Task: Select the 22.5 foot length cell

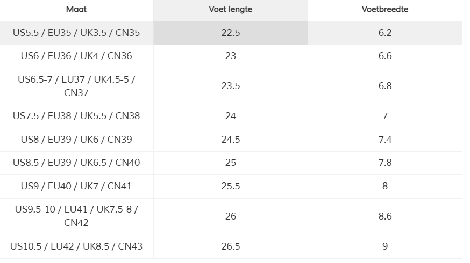Action: [231, 33]
